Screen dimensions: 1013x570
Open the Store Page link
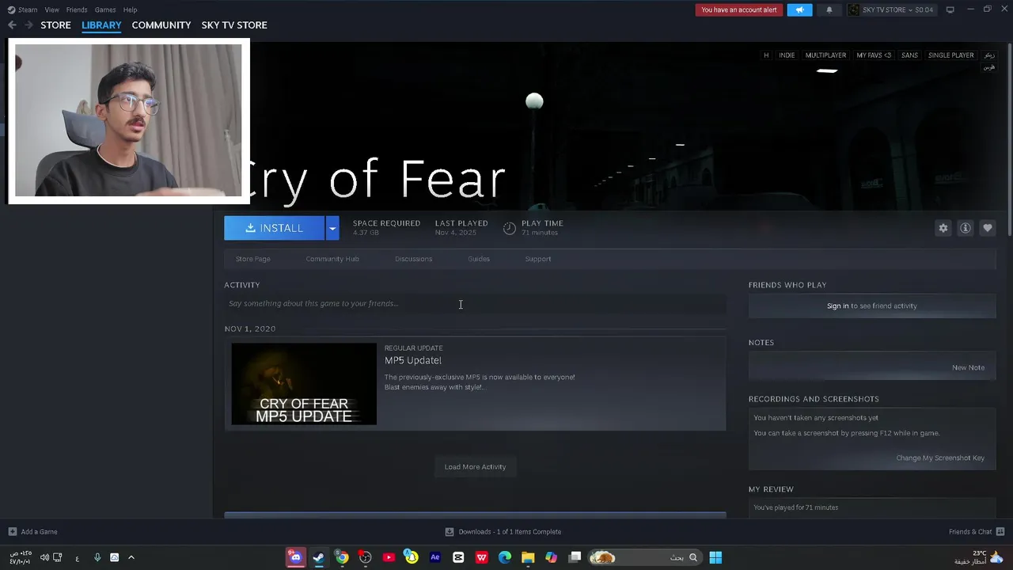[x=253, y=259]
